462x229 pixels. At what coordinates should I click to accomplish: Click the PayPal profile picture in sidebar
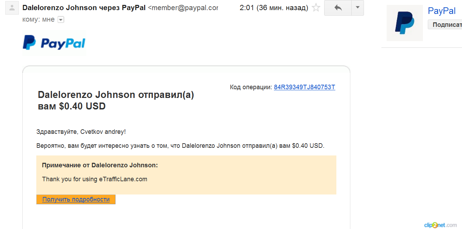pos(405,23)
